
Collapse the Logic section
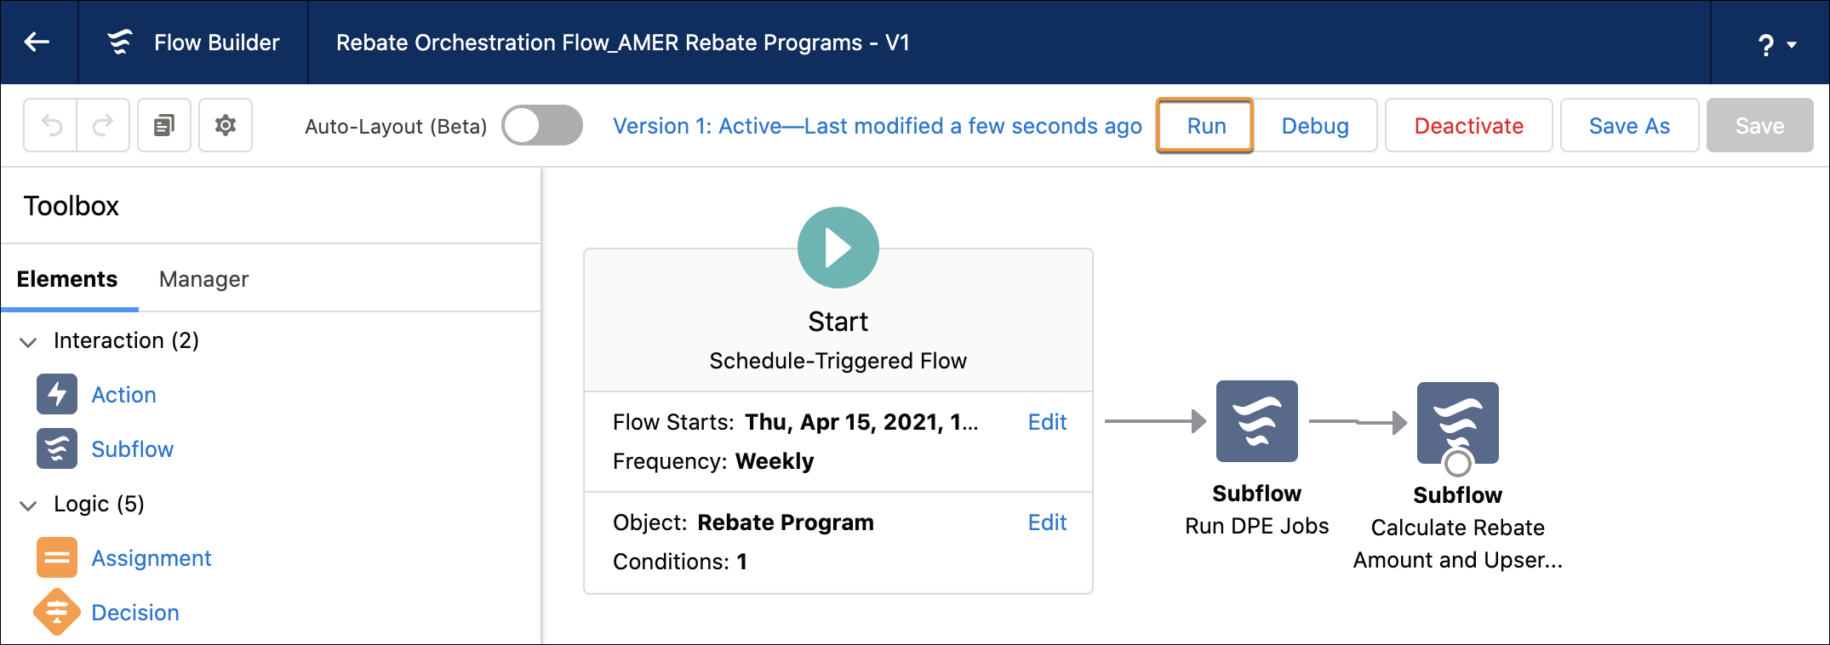pyautogui.click(x=28, y=504)
